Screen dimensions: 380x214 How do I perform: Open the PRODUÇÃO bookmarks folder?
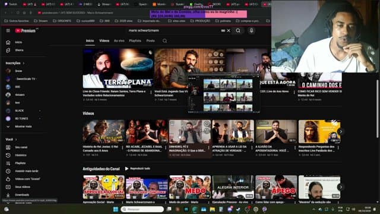[x=200, y=21]
